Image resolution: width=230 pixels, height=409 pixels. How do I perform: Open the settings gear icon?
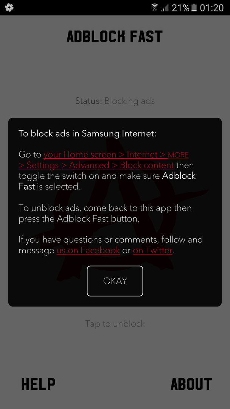(x=9, y=7)
